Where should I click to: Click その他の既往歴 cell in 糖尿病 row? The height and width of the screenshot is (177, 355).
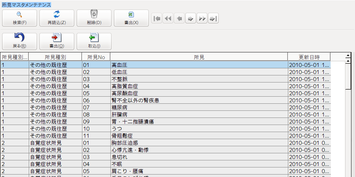55,108
